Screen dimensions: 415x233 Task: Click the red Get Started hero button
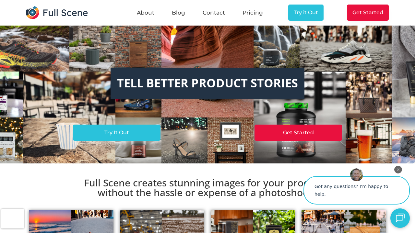click(x=298, y=133)
